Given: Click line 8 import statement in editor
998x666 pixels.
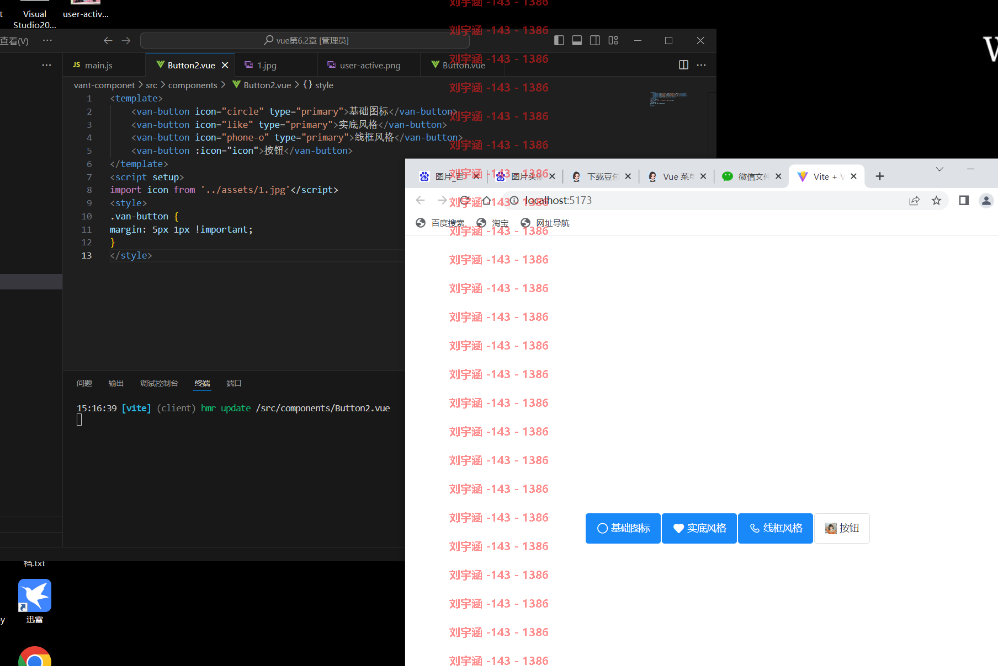Looking at the screenshot, I should click(224, 190).
